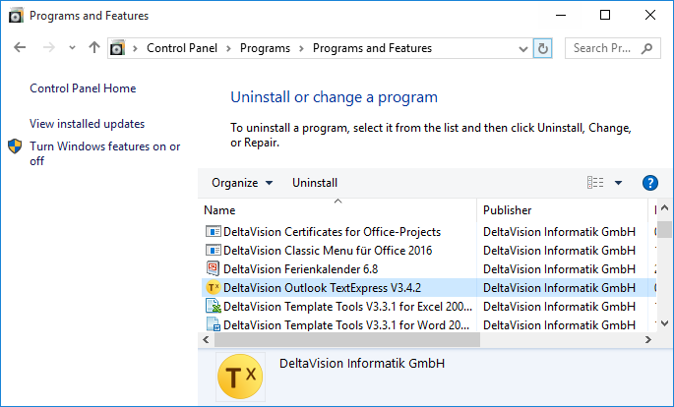The height and width of the screenshot is (407, 674).
Task: Click the help question mark icon
Action: click(x=649, y=183)
